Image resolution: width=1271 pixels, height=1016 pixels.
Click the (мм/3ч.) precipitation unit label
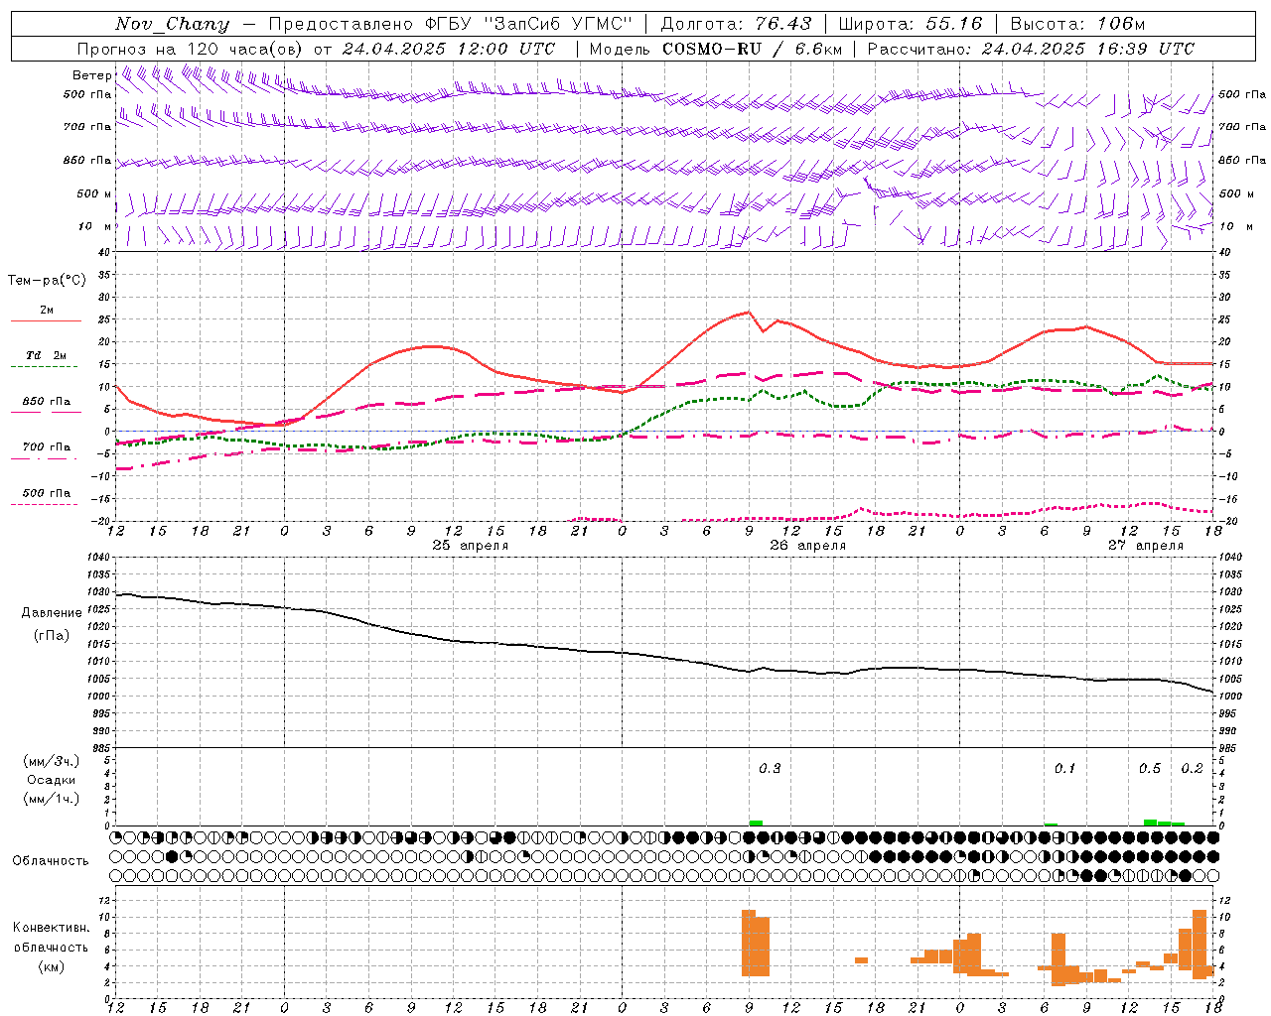click(x=51, y=762)
